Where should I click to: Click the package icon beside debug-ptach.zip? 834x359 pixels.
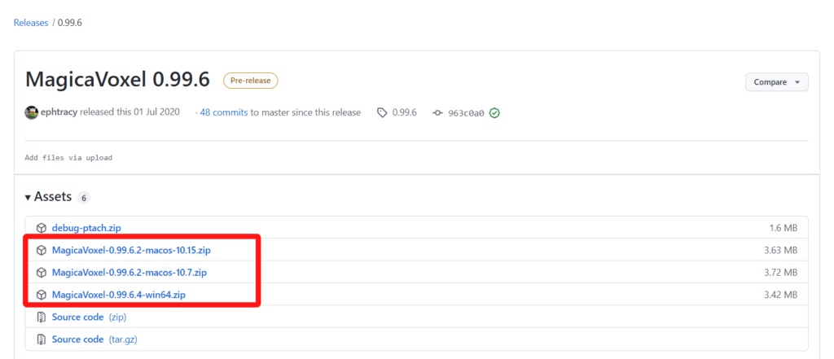[x=41, y=228]
